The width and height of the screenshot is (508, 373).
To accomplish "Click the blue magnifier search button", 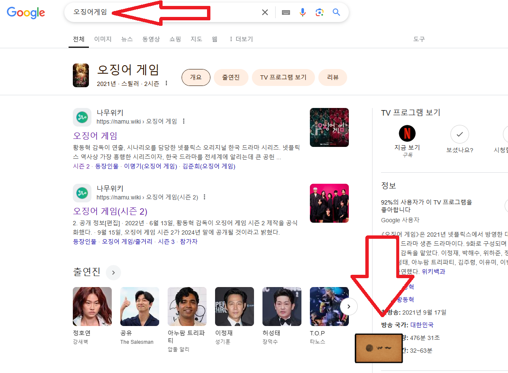I will coord(337,13).
